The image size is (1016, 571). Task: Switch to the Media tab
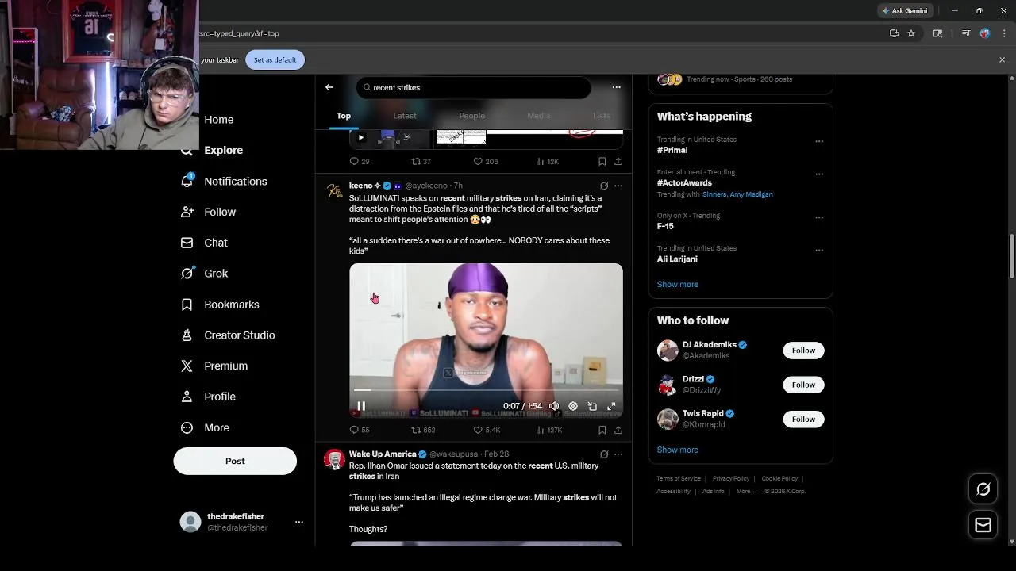[x=539, y=116]
